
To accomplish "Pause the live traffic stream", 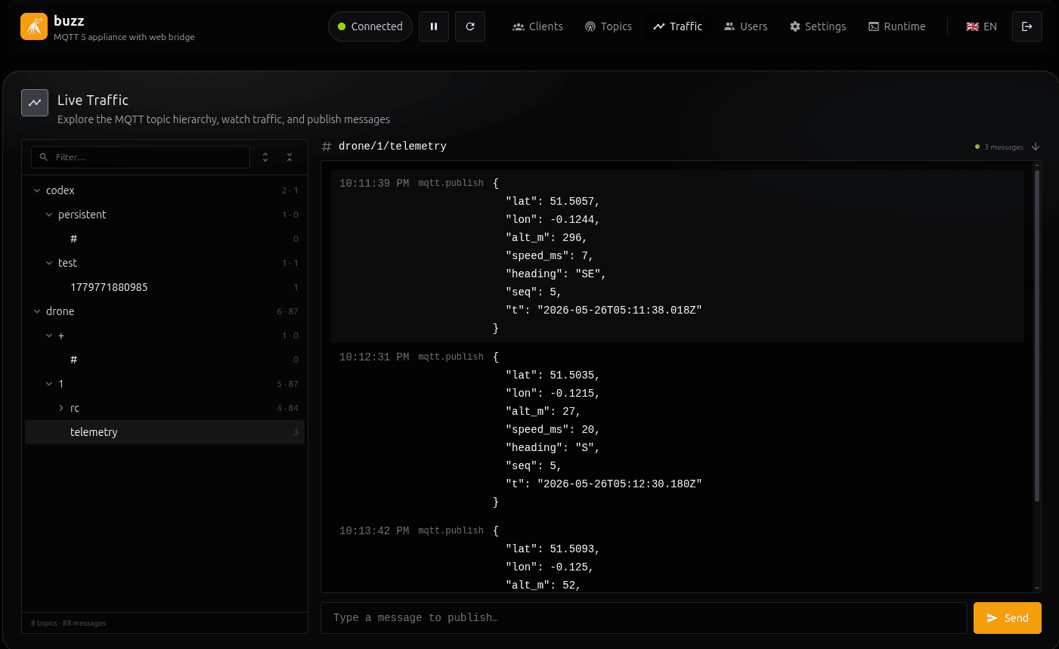I will pos(434,26).
